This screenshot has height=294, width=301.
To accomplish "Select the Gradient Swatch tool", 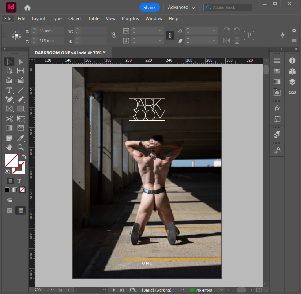I will (x=9, y=128).
